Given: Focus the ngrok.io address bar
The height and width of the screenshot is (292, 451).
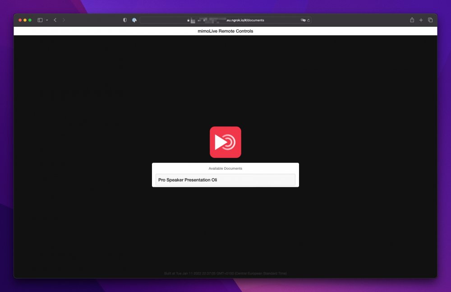Looking at the screenshot, I should coord(225,20).
